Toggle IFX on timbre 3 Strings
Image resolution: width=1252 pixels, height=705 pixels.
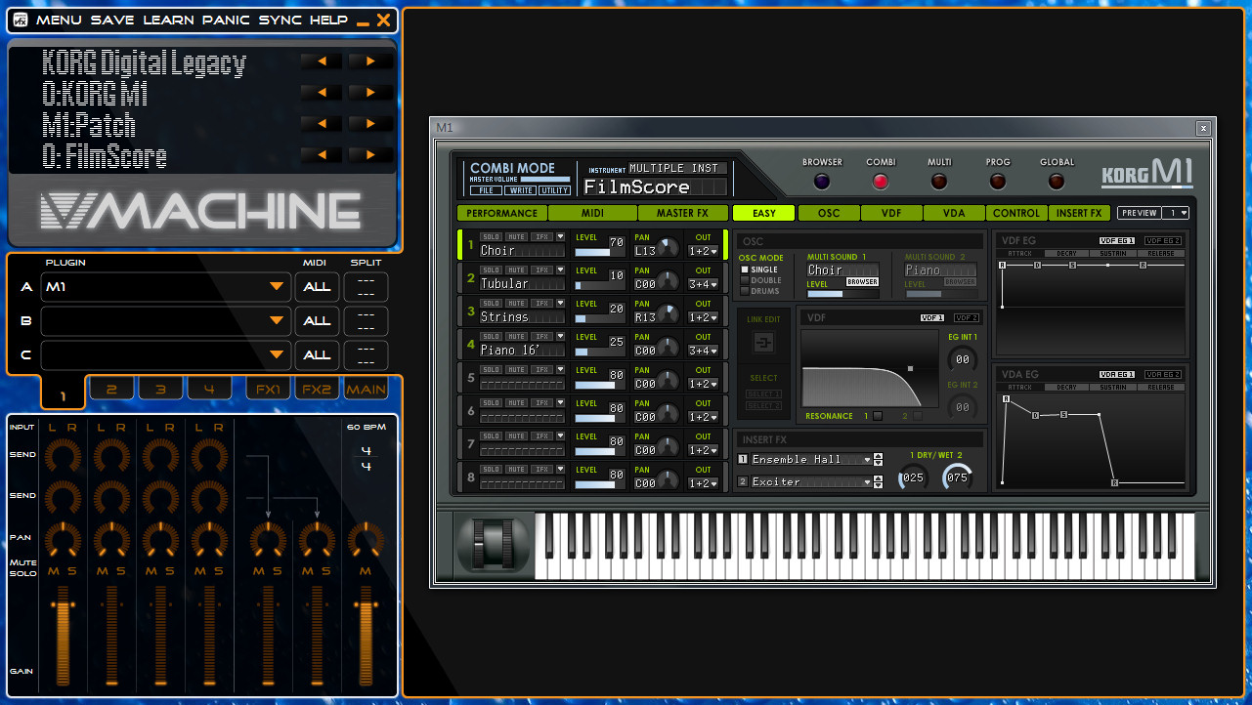[x=540, y=303]
